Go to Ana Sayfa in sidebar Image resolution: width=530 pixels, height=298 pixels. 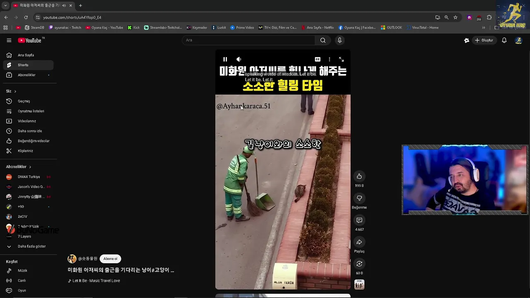coord(28,55)
